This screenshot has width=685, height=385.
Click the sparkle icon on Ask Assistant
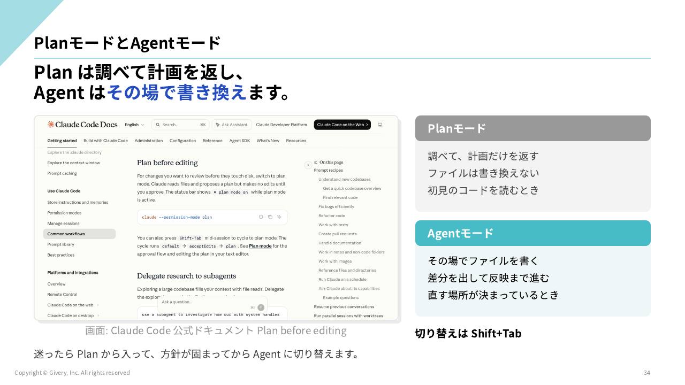217,125
